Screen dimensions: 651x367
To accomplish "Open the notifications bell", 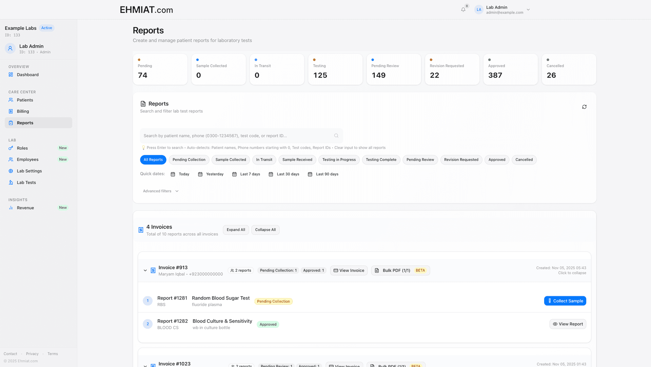I will coord(463,9).
